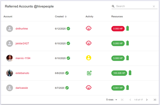Click the battery icon in dnthurtme's row
Viewport: 160px width, 105px height.
click(127, 28)
